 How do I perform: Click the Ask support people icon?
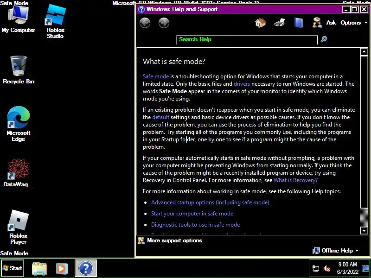pos(317,23)
